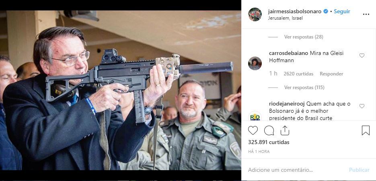Expand Ver respostas (115)

[304, 87]
